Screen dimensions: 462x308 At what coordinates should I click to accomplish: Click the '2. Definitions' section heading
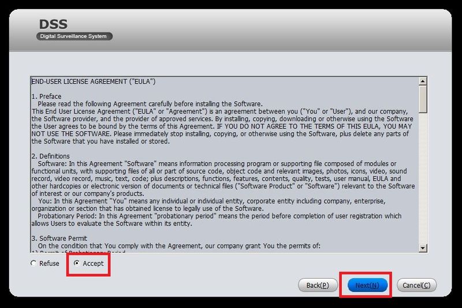pyautogui.click(x=51, y=156)
